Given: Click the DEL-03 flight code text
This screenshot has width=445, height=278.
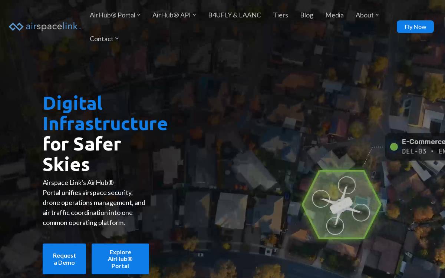Looking at the screenshot, I should pyautogui.click(x=414, y=151).
